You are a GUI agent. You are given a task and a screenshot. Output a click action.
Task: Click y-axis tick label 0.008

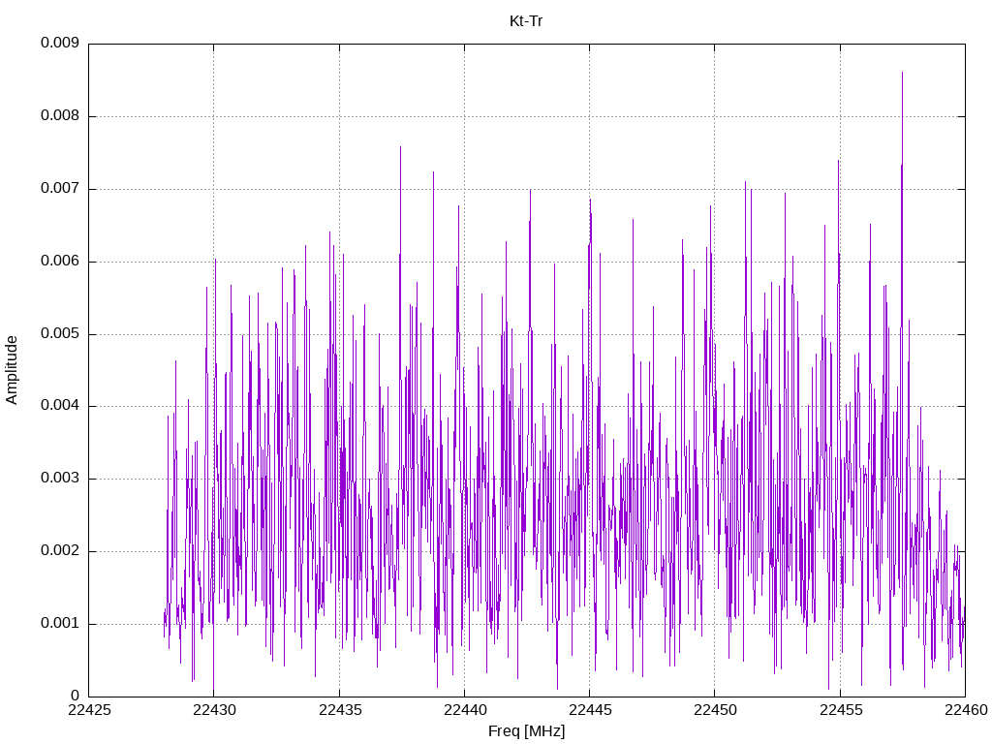[x=60, y=116]
